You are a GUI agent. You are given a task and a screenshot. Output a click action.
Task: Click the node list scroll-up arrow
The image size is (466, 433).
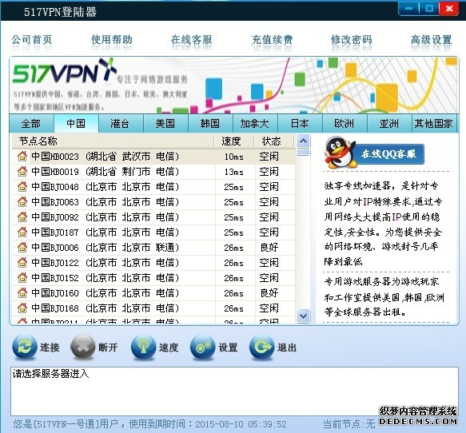(304, 141)
